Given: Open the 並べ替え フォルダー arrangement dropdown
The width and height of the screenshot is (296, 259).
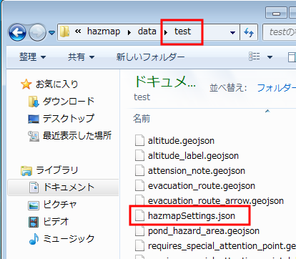Looking at the screenshot, I should pos(277,88).
